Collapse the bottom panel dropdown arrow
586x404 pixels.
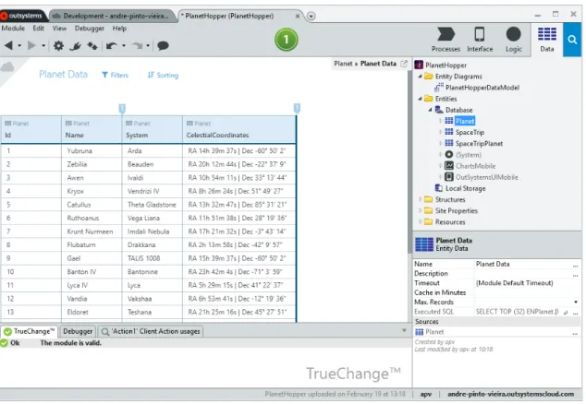[x=404, y=330]
